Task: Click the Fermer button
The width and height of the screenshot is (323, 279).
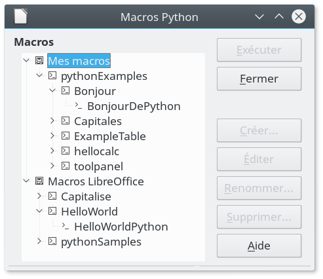Action: 259,79
